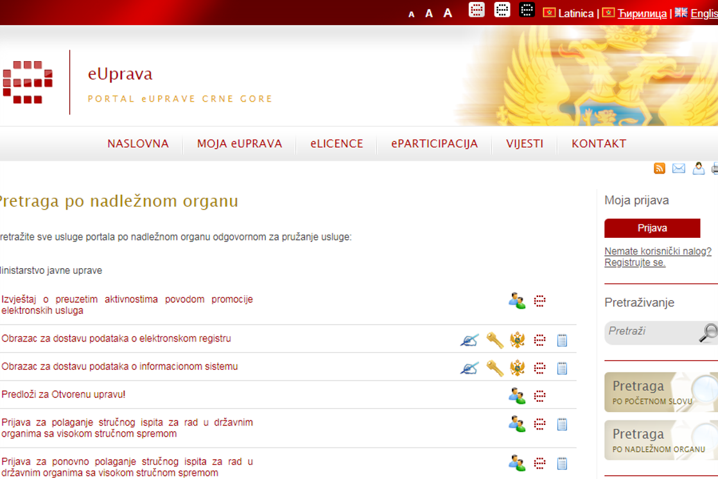This screenshot has height=479, width=718.
Task: Open the eLICENCE menu item
Action: tap(337, 144)
